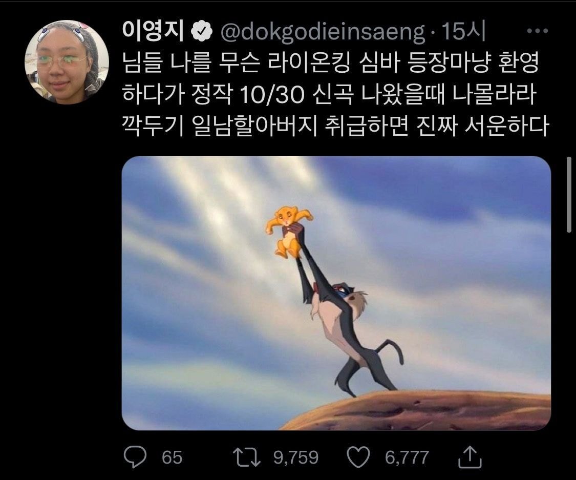Viewport: 576px width, 480px height.
Task: Like the tweet with the heart icon
Action: 358,457
